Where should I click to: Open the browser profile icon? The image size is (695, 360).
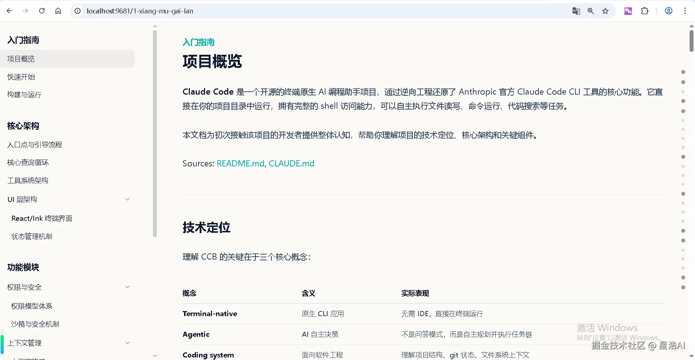click(669, 11)
